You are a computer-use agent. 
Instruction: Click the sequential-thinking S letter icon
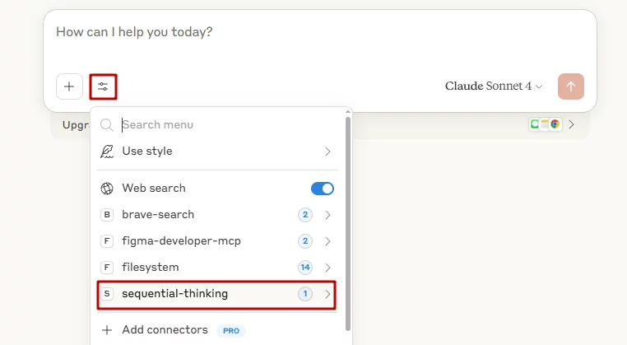[107, 294]
